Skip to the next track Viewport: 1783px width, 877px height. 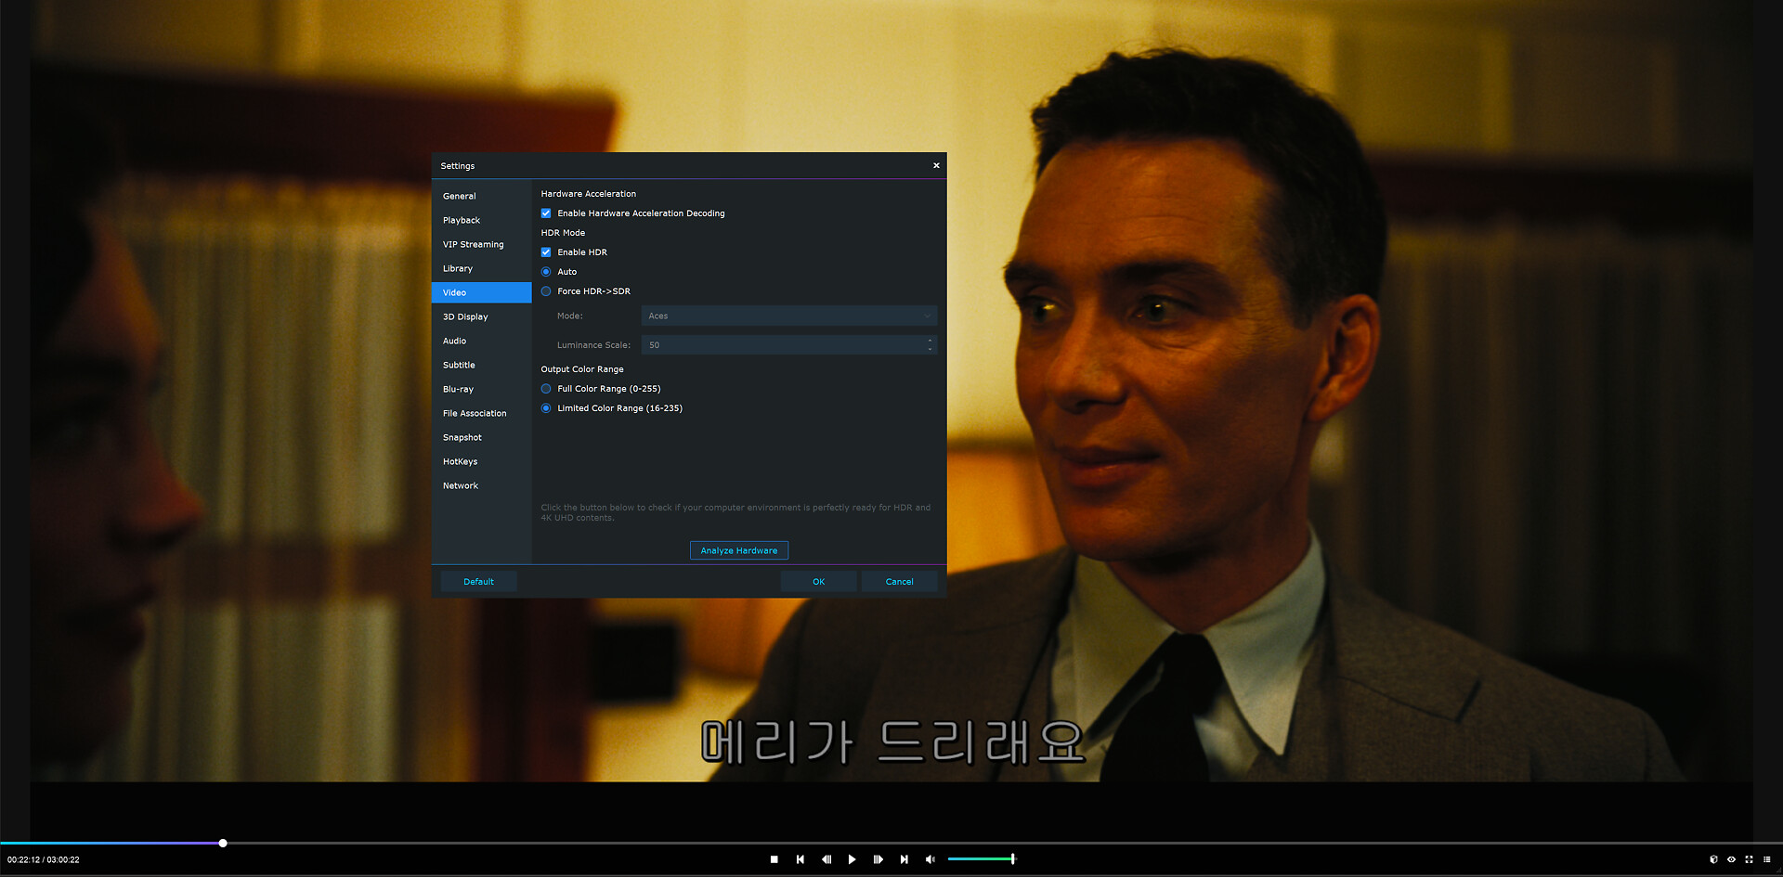(904, 859)
